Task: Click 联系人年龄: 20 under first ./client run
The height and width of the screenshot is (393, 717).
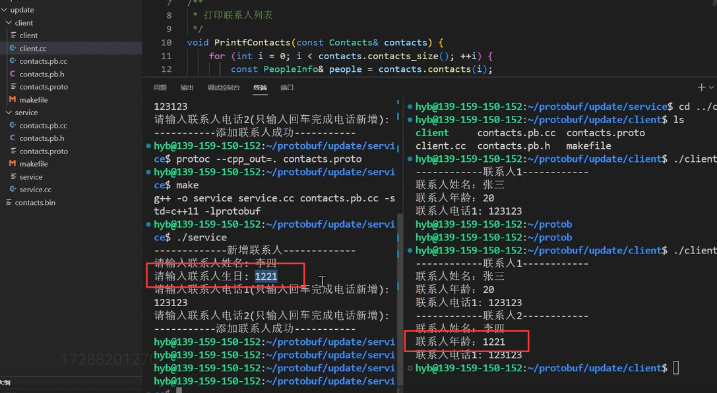Action: coord(454,198)
